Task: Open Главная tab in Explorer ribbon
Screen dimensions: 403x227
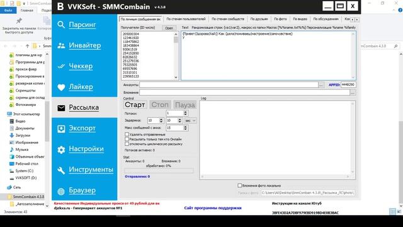Action: click(x=26, y=10)
